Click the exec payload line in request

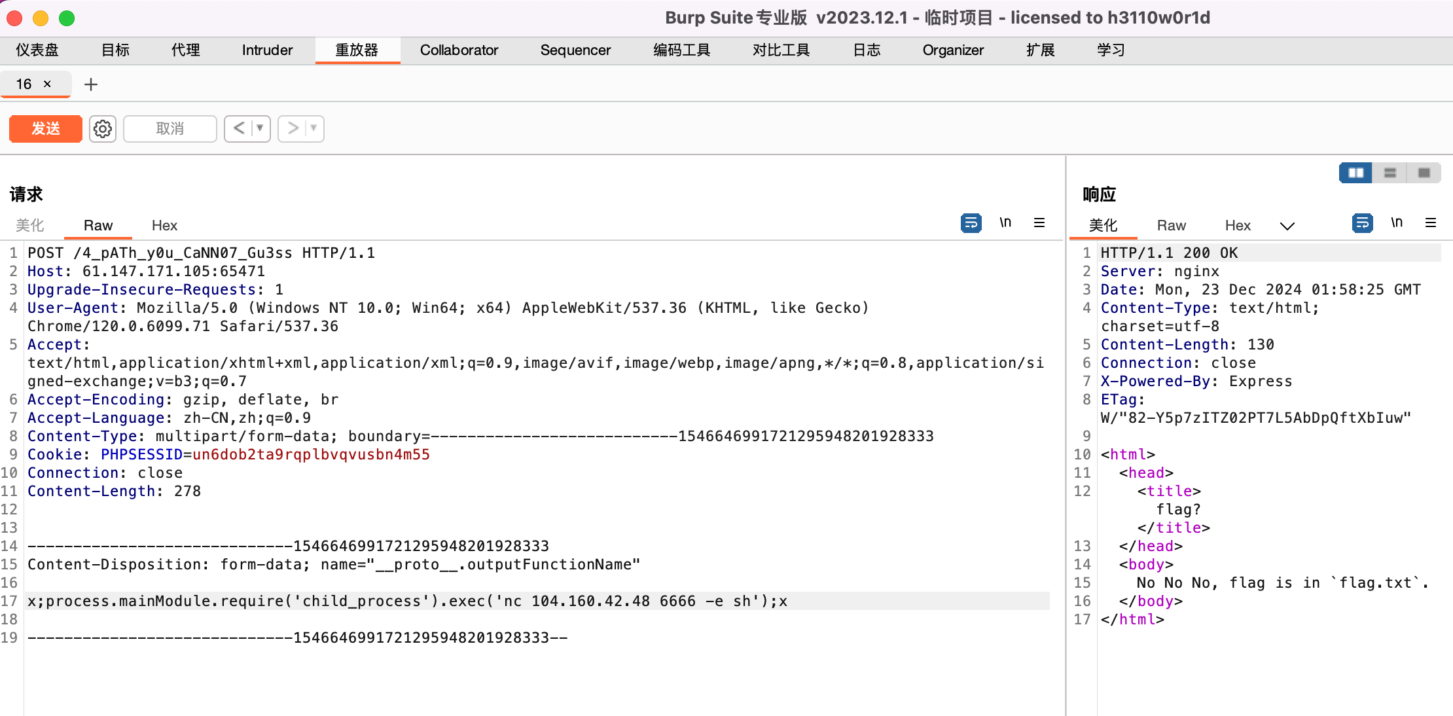(x=407, y=601)
